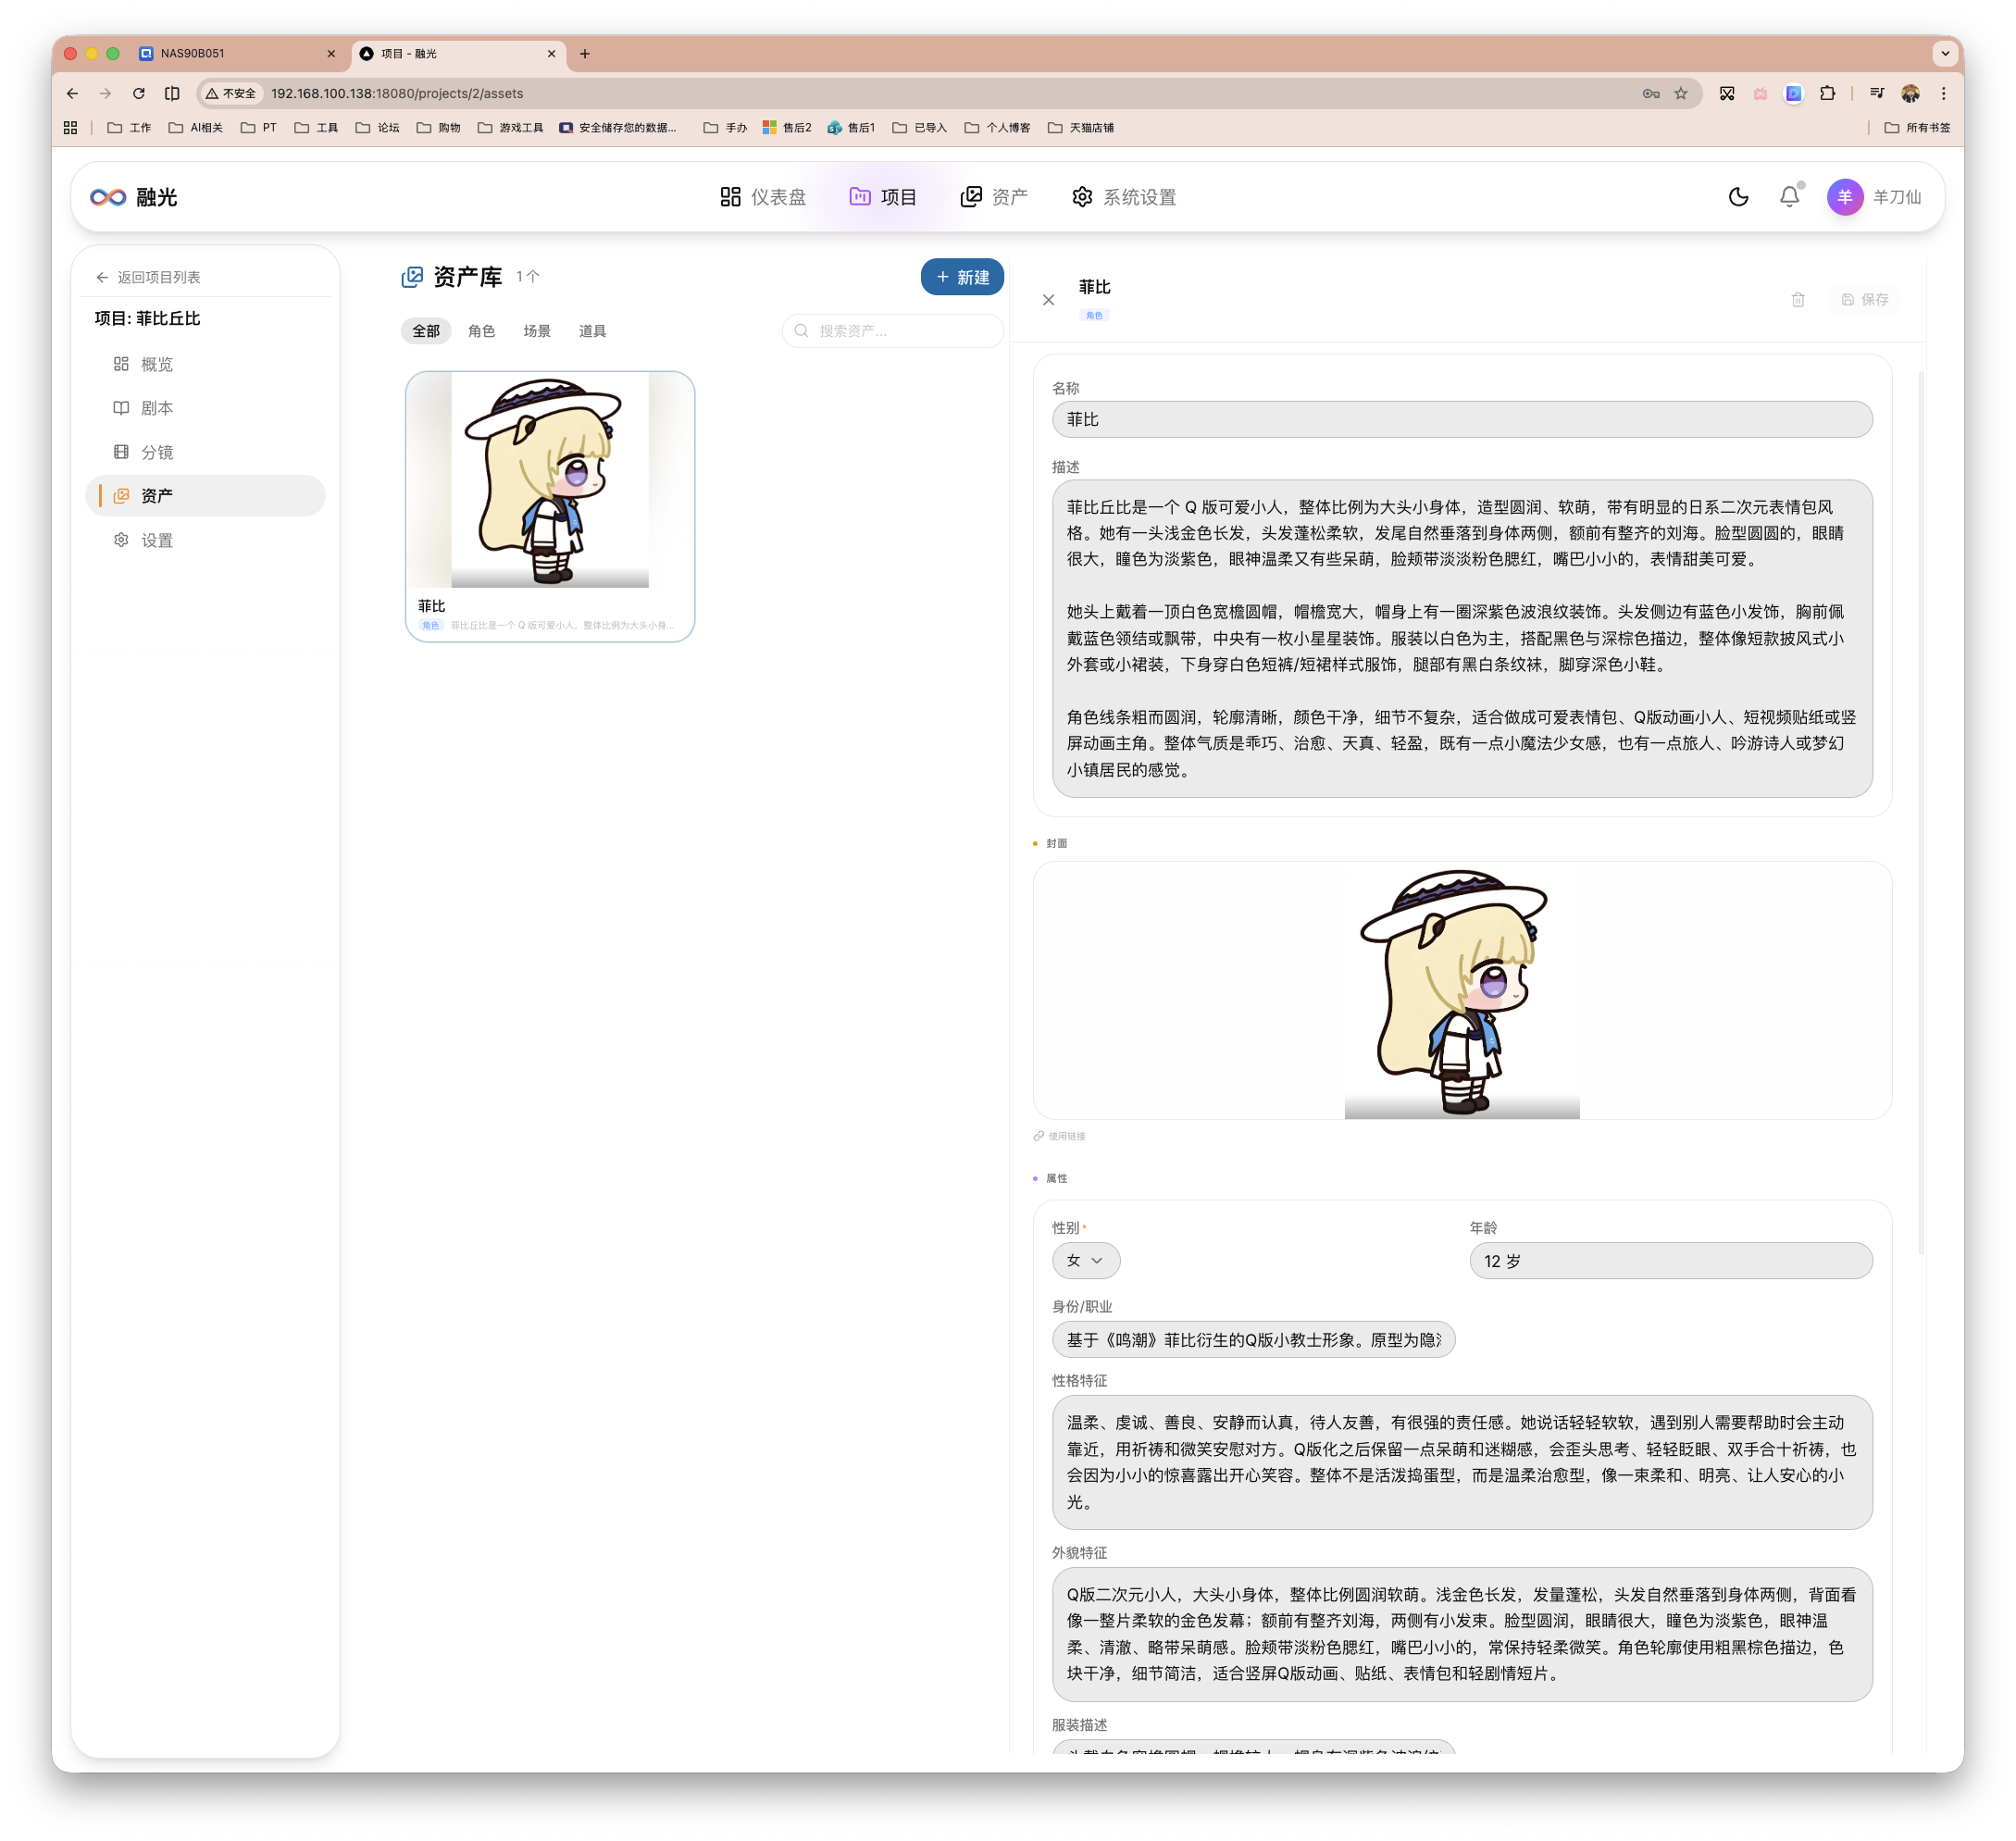2016x1841 pixels.
Task: Open the browser extensions puzzle icon
Action: pos(1827,93)
